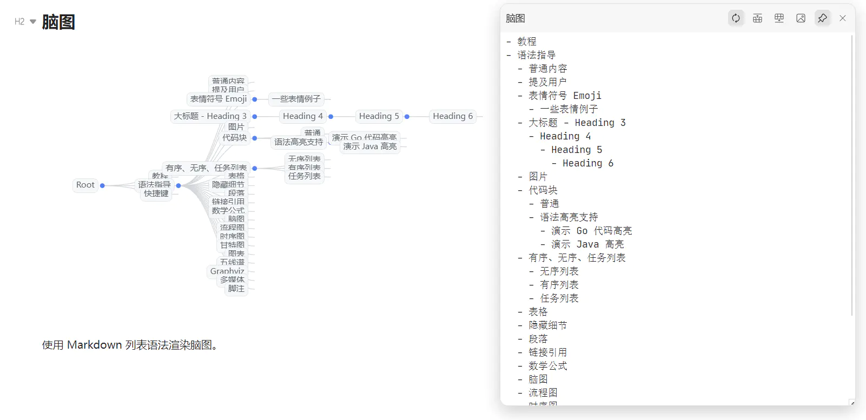
Task: Click the paragraph 使用 Markdown 列表语法渲染脑图。
Action: click(130, 345)
